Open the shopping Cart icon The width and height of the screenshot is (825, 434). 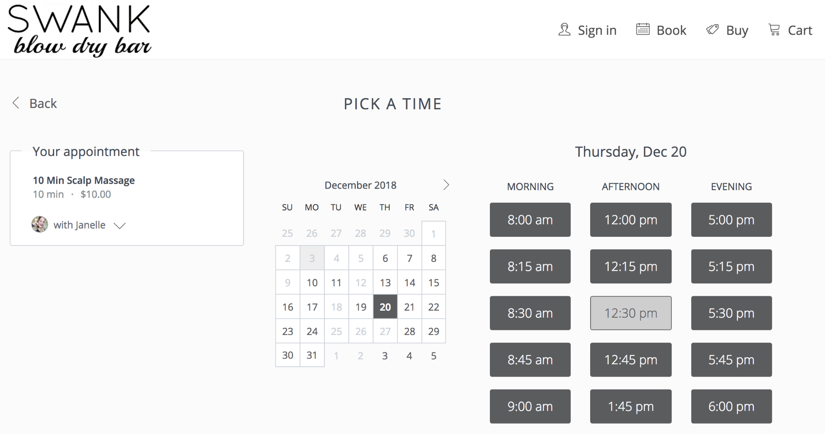click(774, 29)
